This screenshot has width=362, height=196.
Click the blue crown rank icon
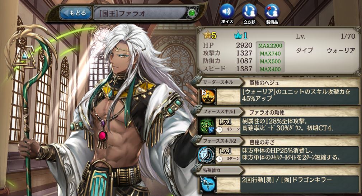pos(238,35)
